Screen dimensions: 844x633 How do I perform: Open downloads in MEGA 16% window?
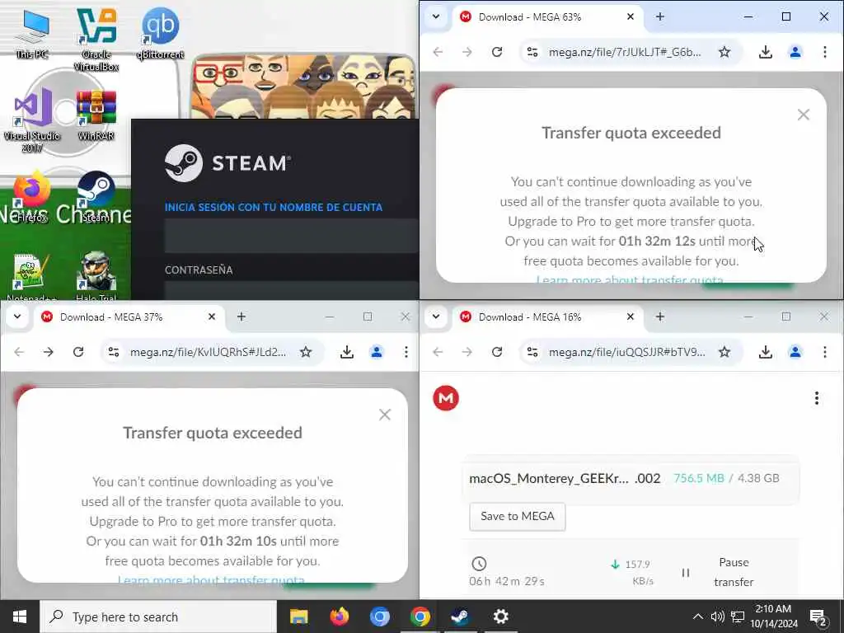coord(766,351)
